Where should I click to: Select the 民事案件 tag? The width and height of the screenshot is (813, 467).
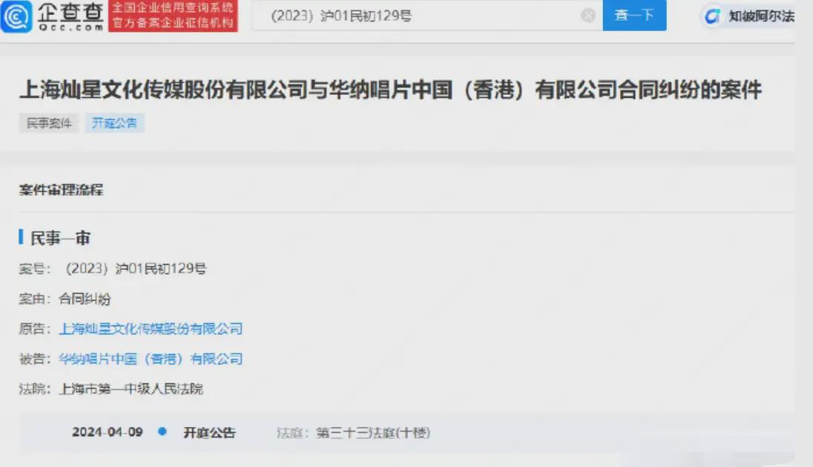coord(49,123)
